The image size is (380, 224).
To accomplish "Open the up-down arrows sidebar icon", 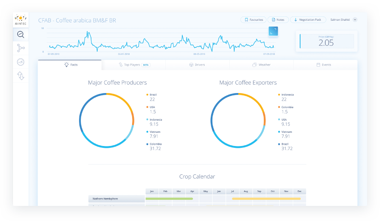I will click(x=20, y=76).
